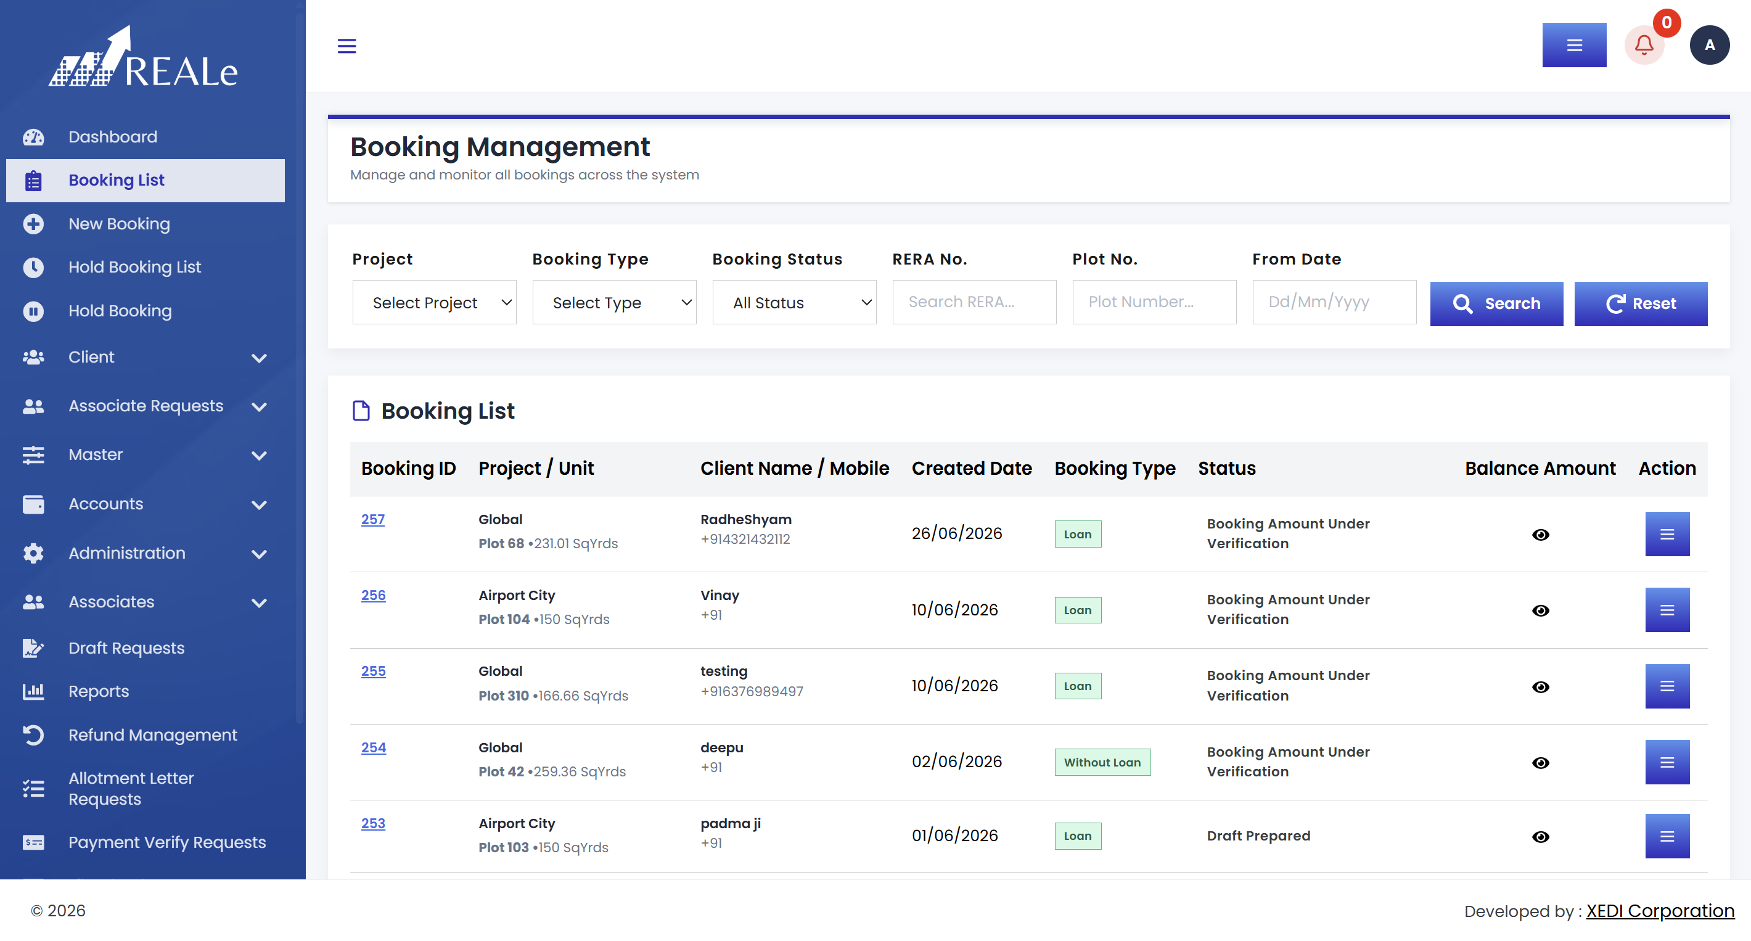View balance amount for booking 255
The width and height of the screenshot is (1751, 941).
click(1540, 687)
